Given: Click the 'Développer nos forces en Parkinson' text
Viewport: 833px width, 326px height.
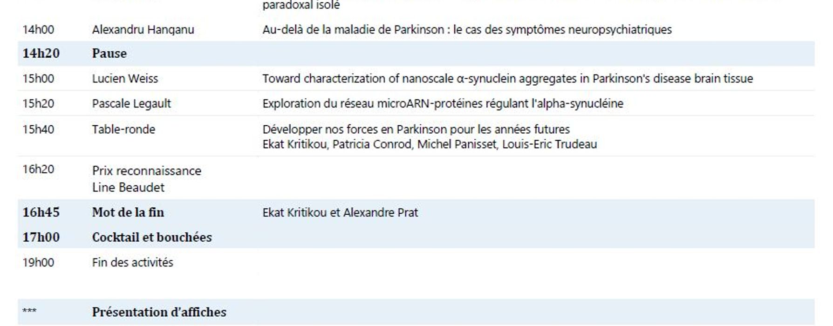Looking at the screenshot, I should tap(416, 129).
